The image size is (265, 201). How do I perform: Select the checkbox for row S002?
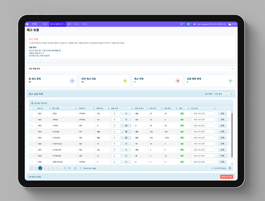[31, 120]
